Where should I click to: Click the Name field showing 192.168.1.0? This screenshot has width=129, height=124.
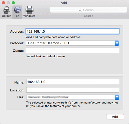(73, 82)
